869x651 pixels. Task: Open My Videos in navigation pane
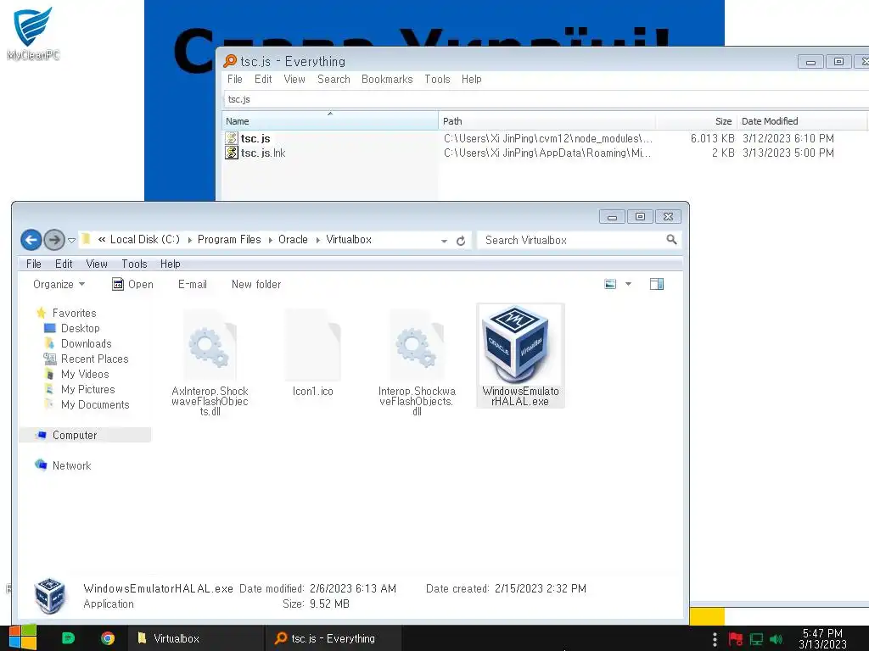click(x=76, y=374)
